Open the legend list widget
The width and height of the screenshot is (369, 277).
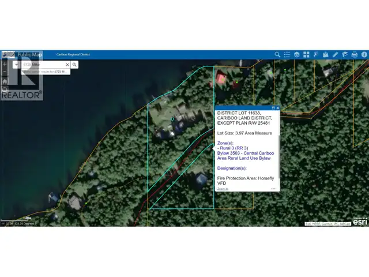(287, 55)
